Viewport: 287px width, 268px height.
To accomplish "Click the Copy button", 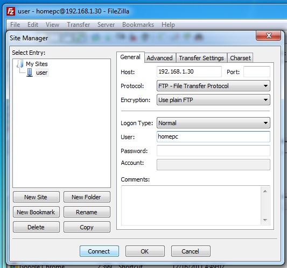I will click(x=87, y=227).
